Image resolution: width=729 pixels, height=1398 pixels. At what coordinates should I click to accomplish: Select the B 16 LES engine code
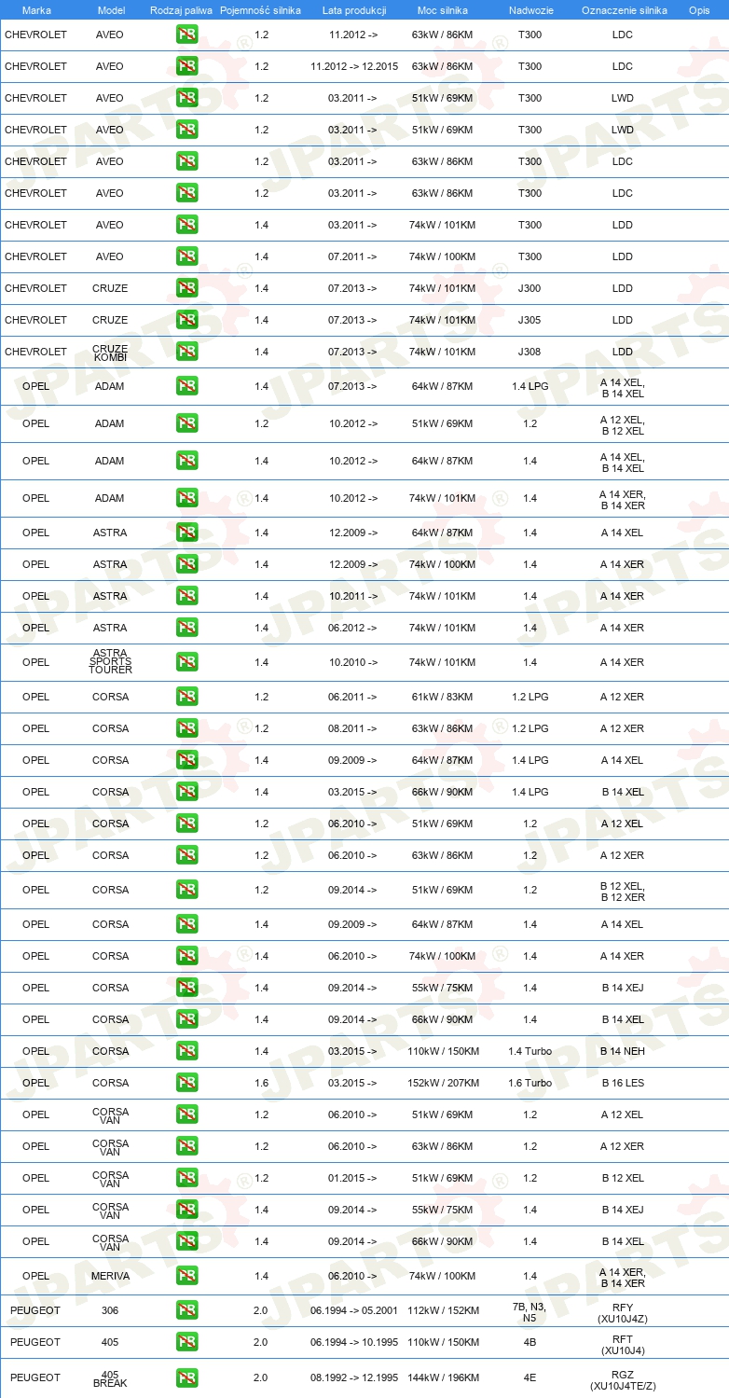tap(623, 1083)
